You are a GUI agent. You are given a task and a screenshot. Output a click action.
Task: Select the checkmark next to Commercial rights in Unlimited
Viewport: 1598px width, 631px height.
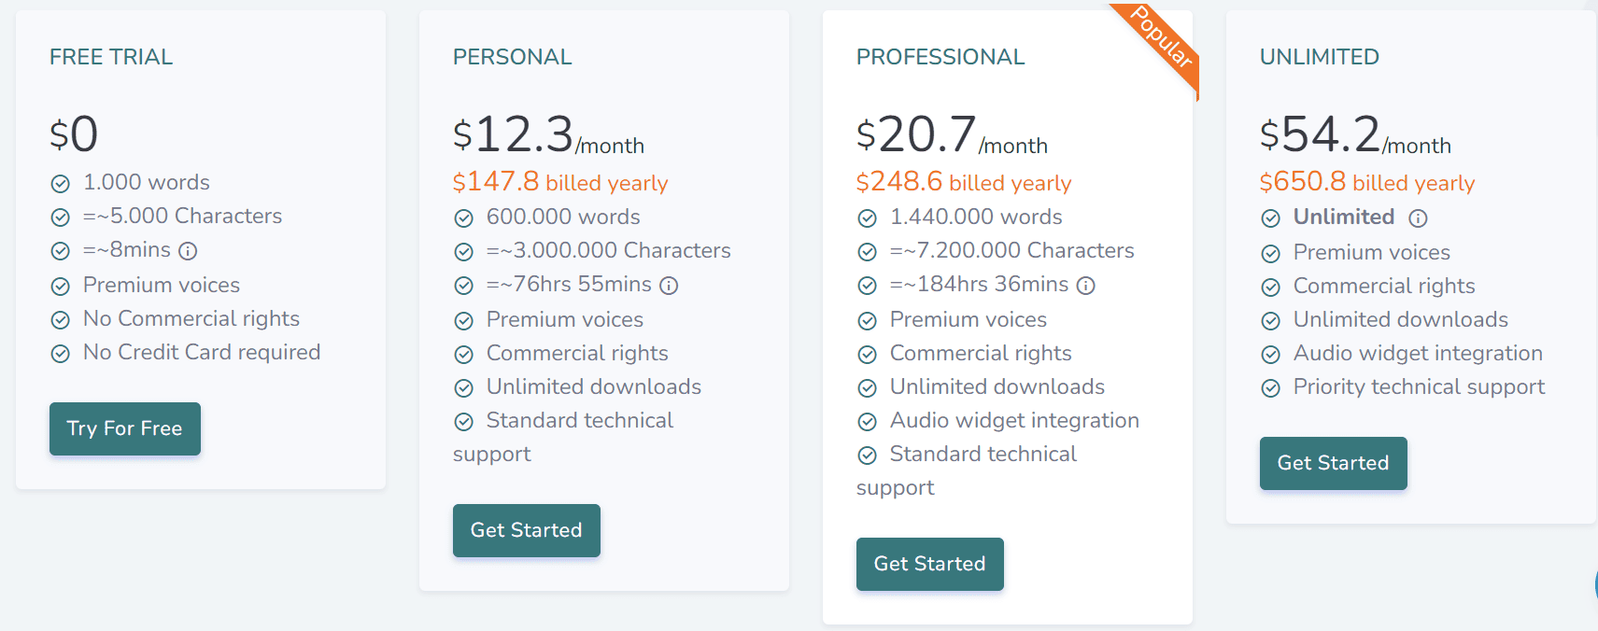(x=1271, y=287)
